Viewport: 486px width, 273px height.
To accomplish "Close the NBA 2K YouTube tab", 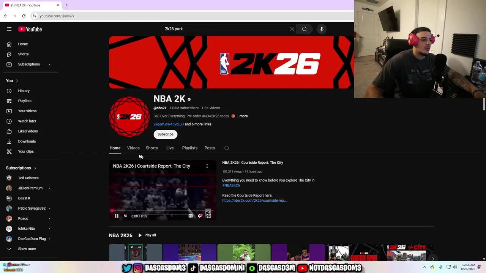I will point(58,5).
